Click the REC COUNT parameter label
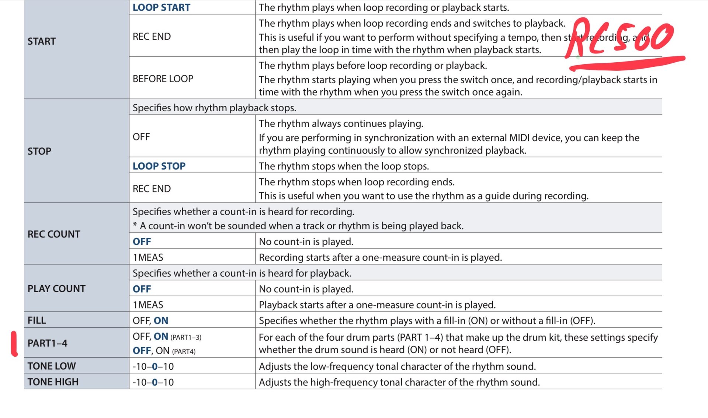Viewport: 708px width, 418px height. point(54,234)
